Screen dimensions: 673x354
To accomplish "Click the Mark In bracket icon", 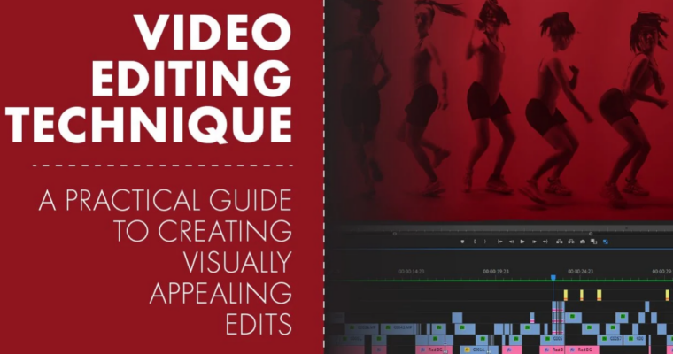I will (x=475, y=242).
